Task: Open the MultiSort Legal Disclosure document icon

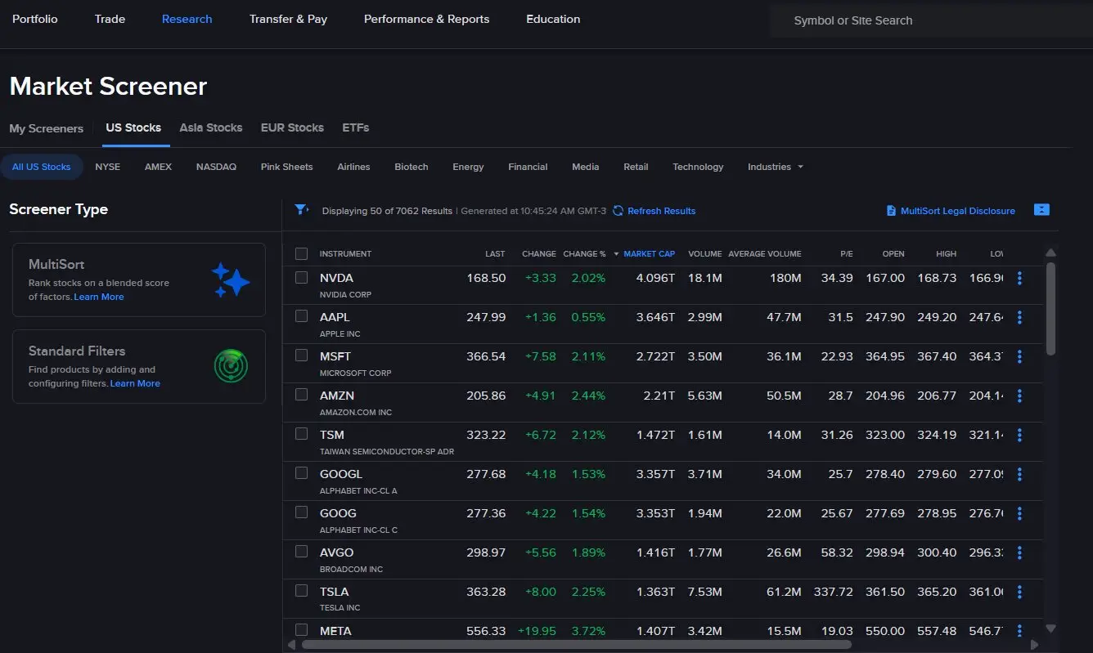Action: pyautogui.click(x=891, y=211)
